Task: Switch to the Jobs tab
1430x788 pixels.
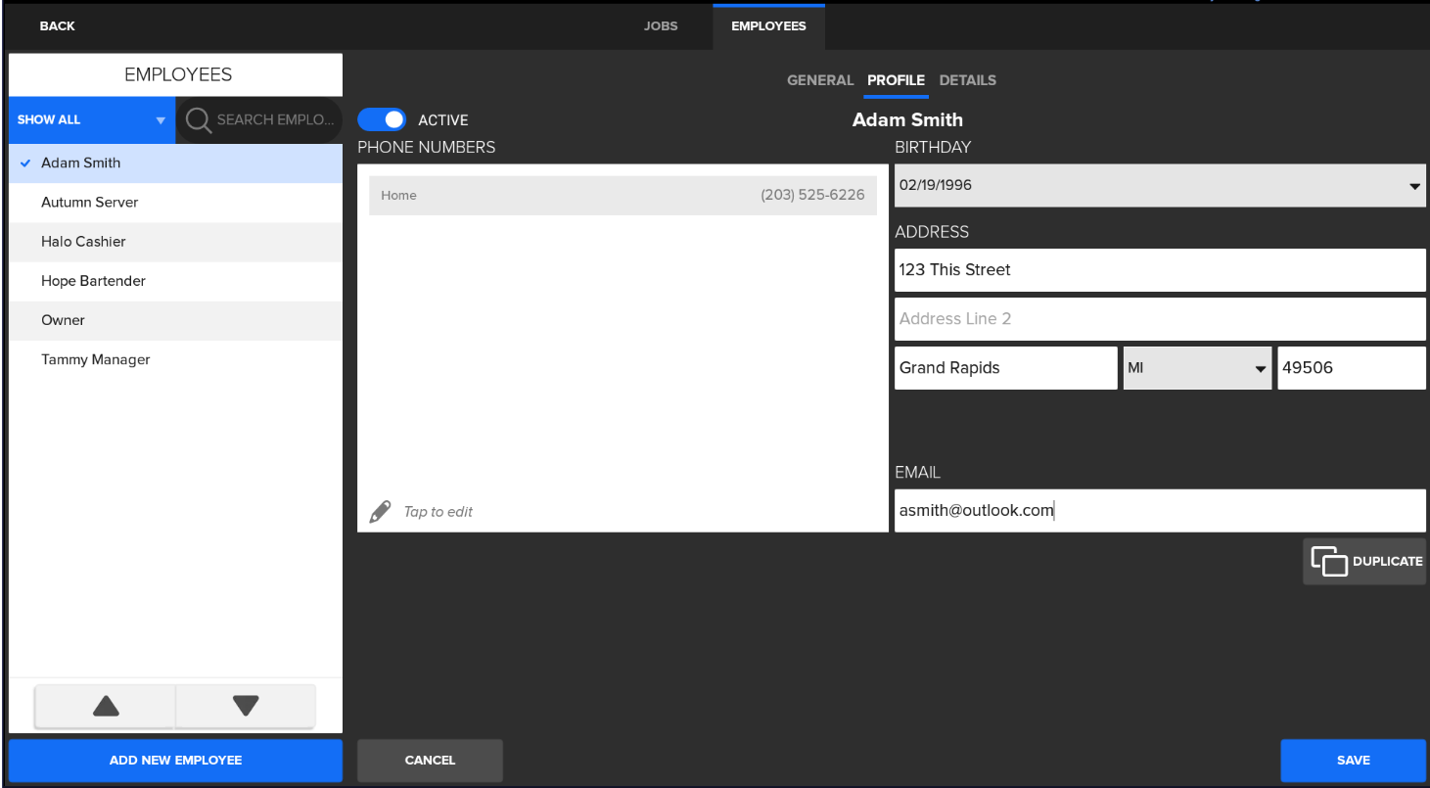Action: click(661, 26)
